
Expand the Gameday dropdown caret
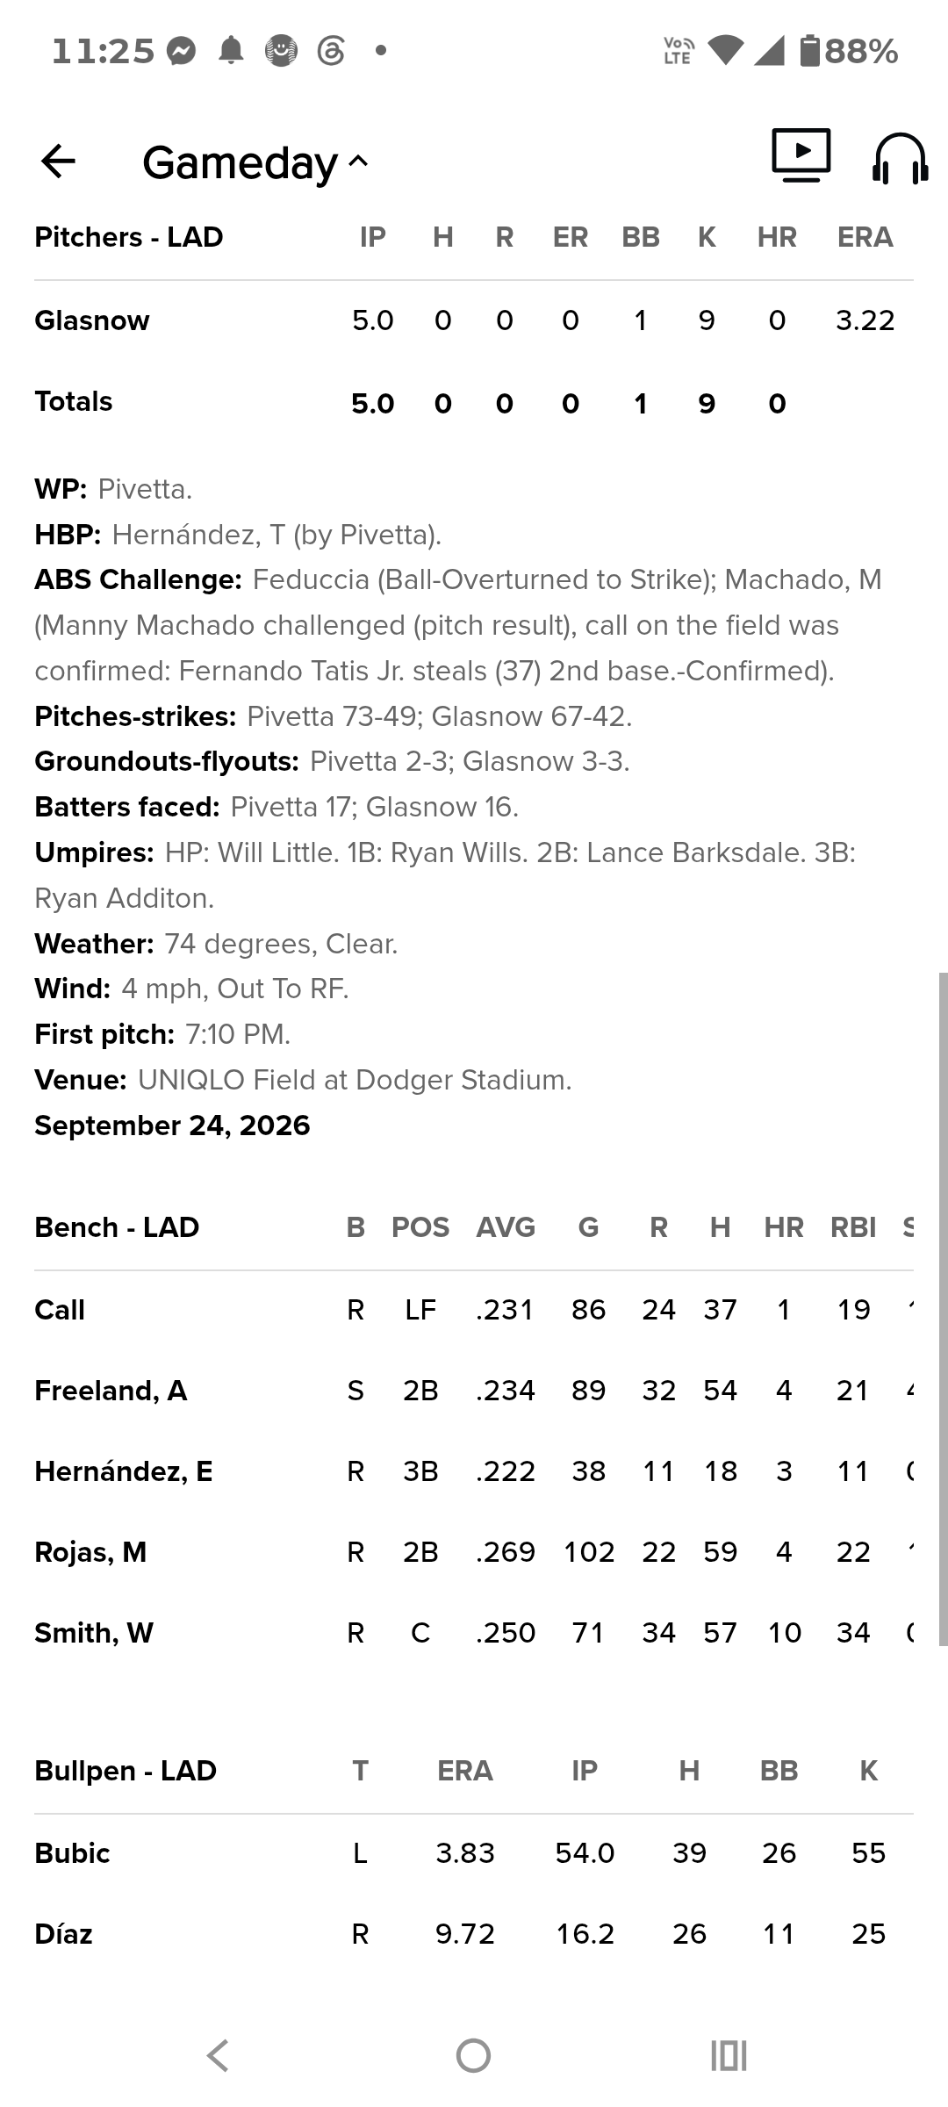pyautogui.click(x=358, y=162)
